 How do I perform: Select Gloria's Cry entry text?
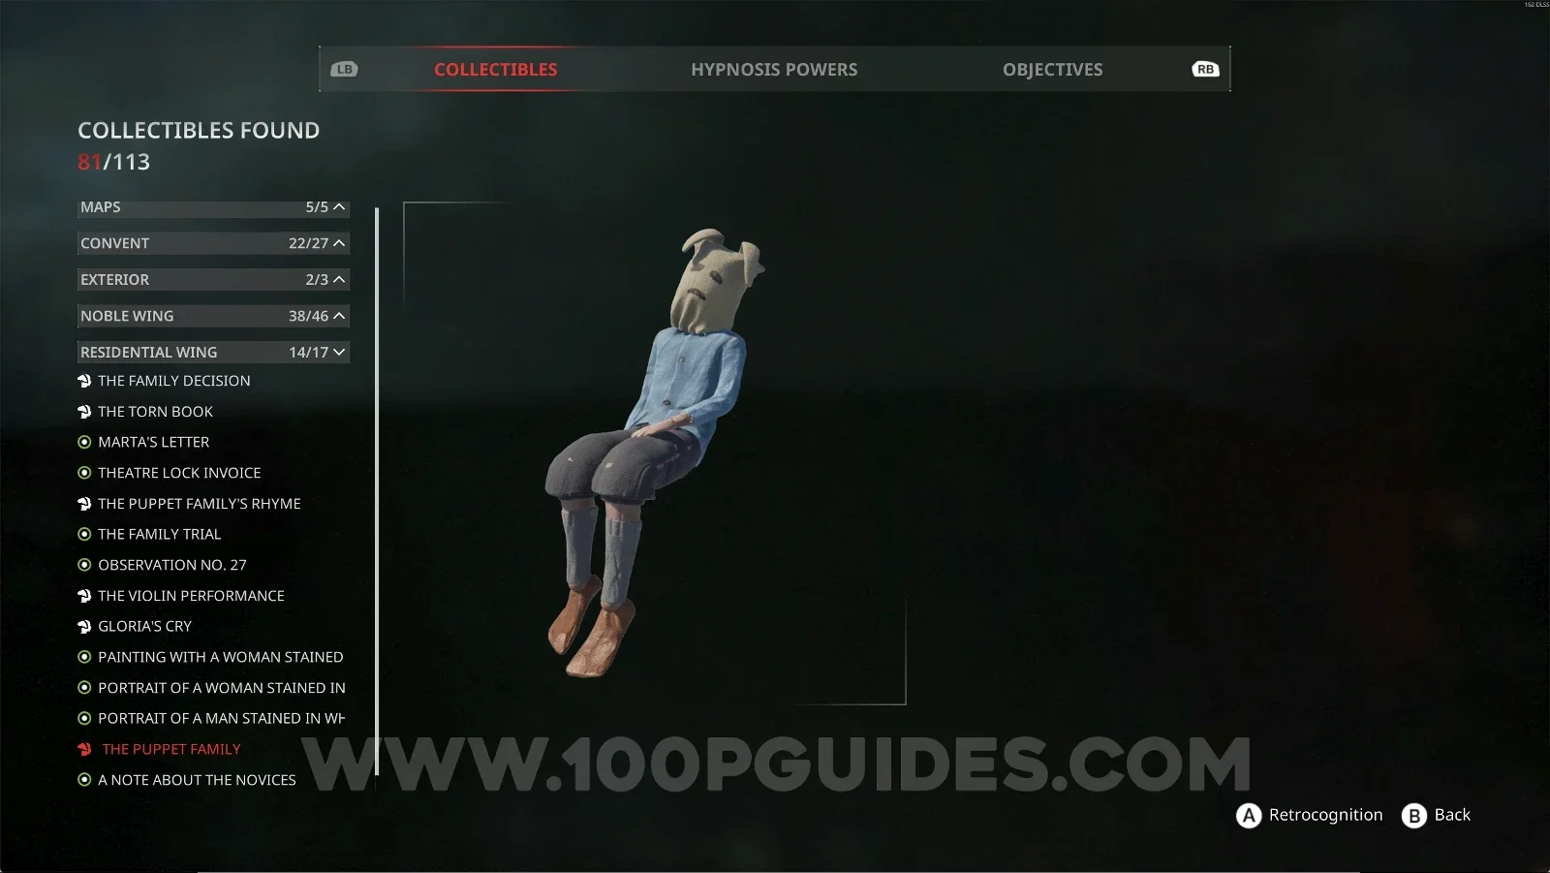(x=144, y=626)
